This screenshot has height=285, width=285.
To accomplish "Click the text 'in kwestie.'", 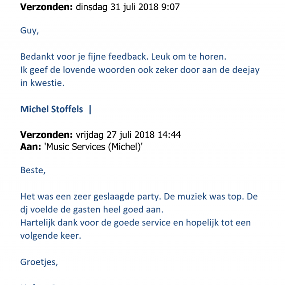I will pyautogui.click(x=42, y=83).
